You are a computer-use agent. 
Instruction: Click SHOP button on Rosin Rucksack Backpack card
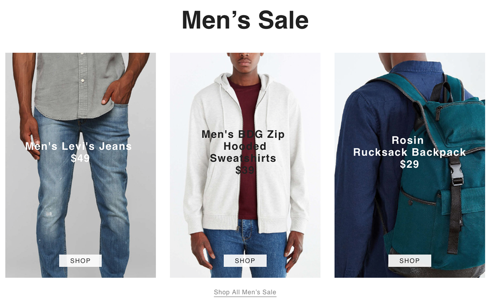click(410, 261)
